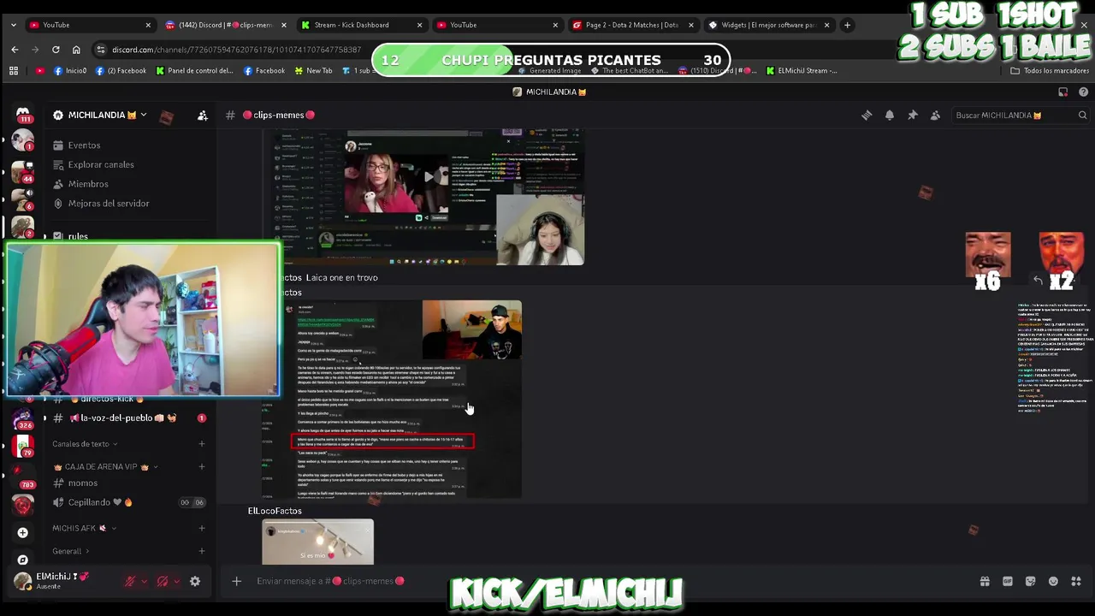Viewport: 1095px width, 616px height.
Task: Open the Discover servers compass icon
Action: 23,560
